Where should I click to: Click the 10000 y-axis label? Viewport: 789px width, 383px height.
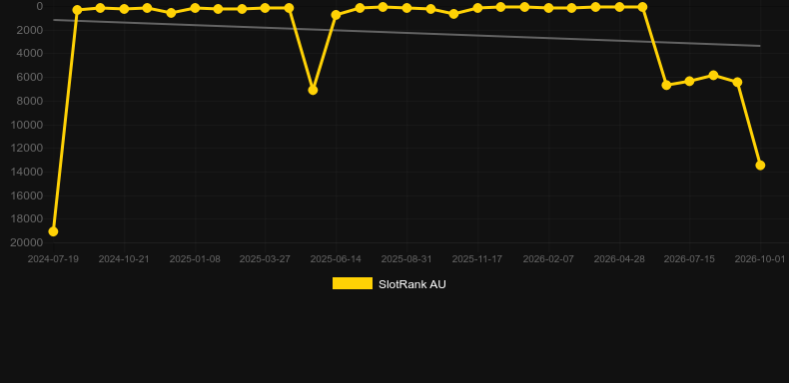(x=27, y=125)
